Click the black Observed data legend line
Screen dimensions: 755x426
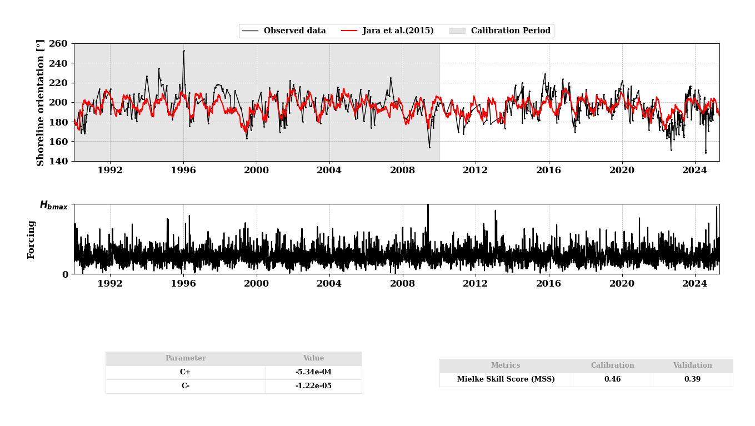tap(250, 31)
